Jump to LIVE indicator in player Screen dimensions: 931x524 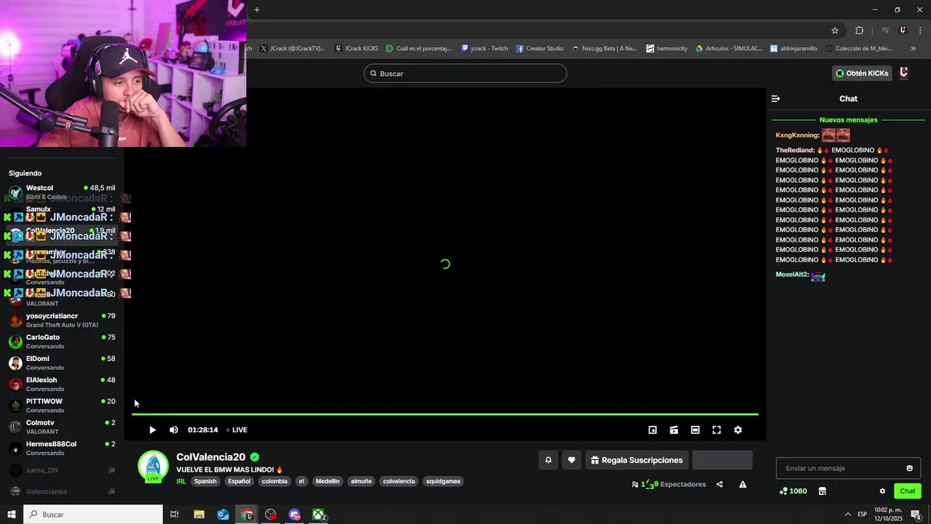[236, 430]
